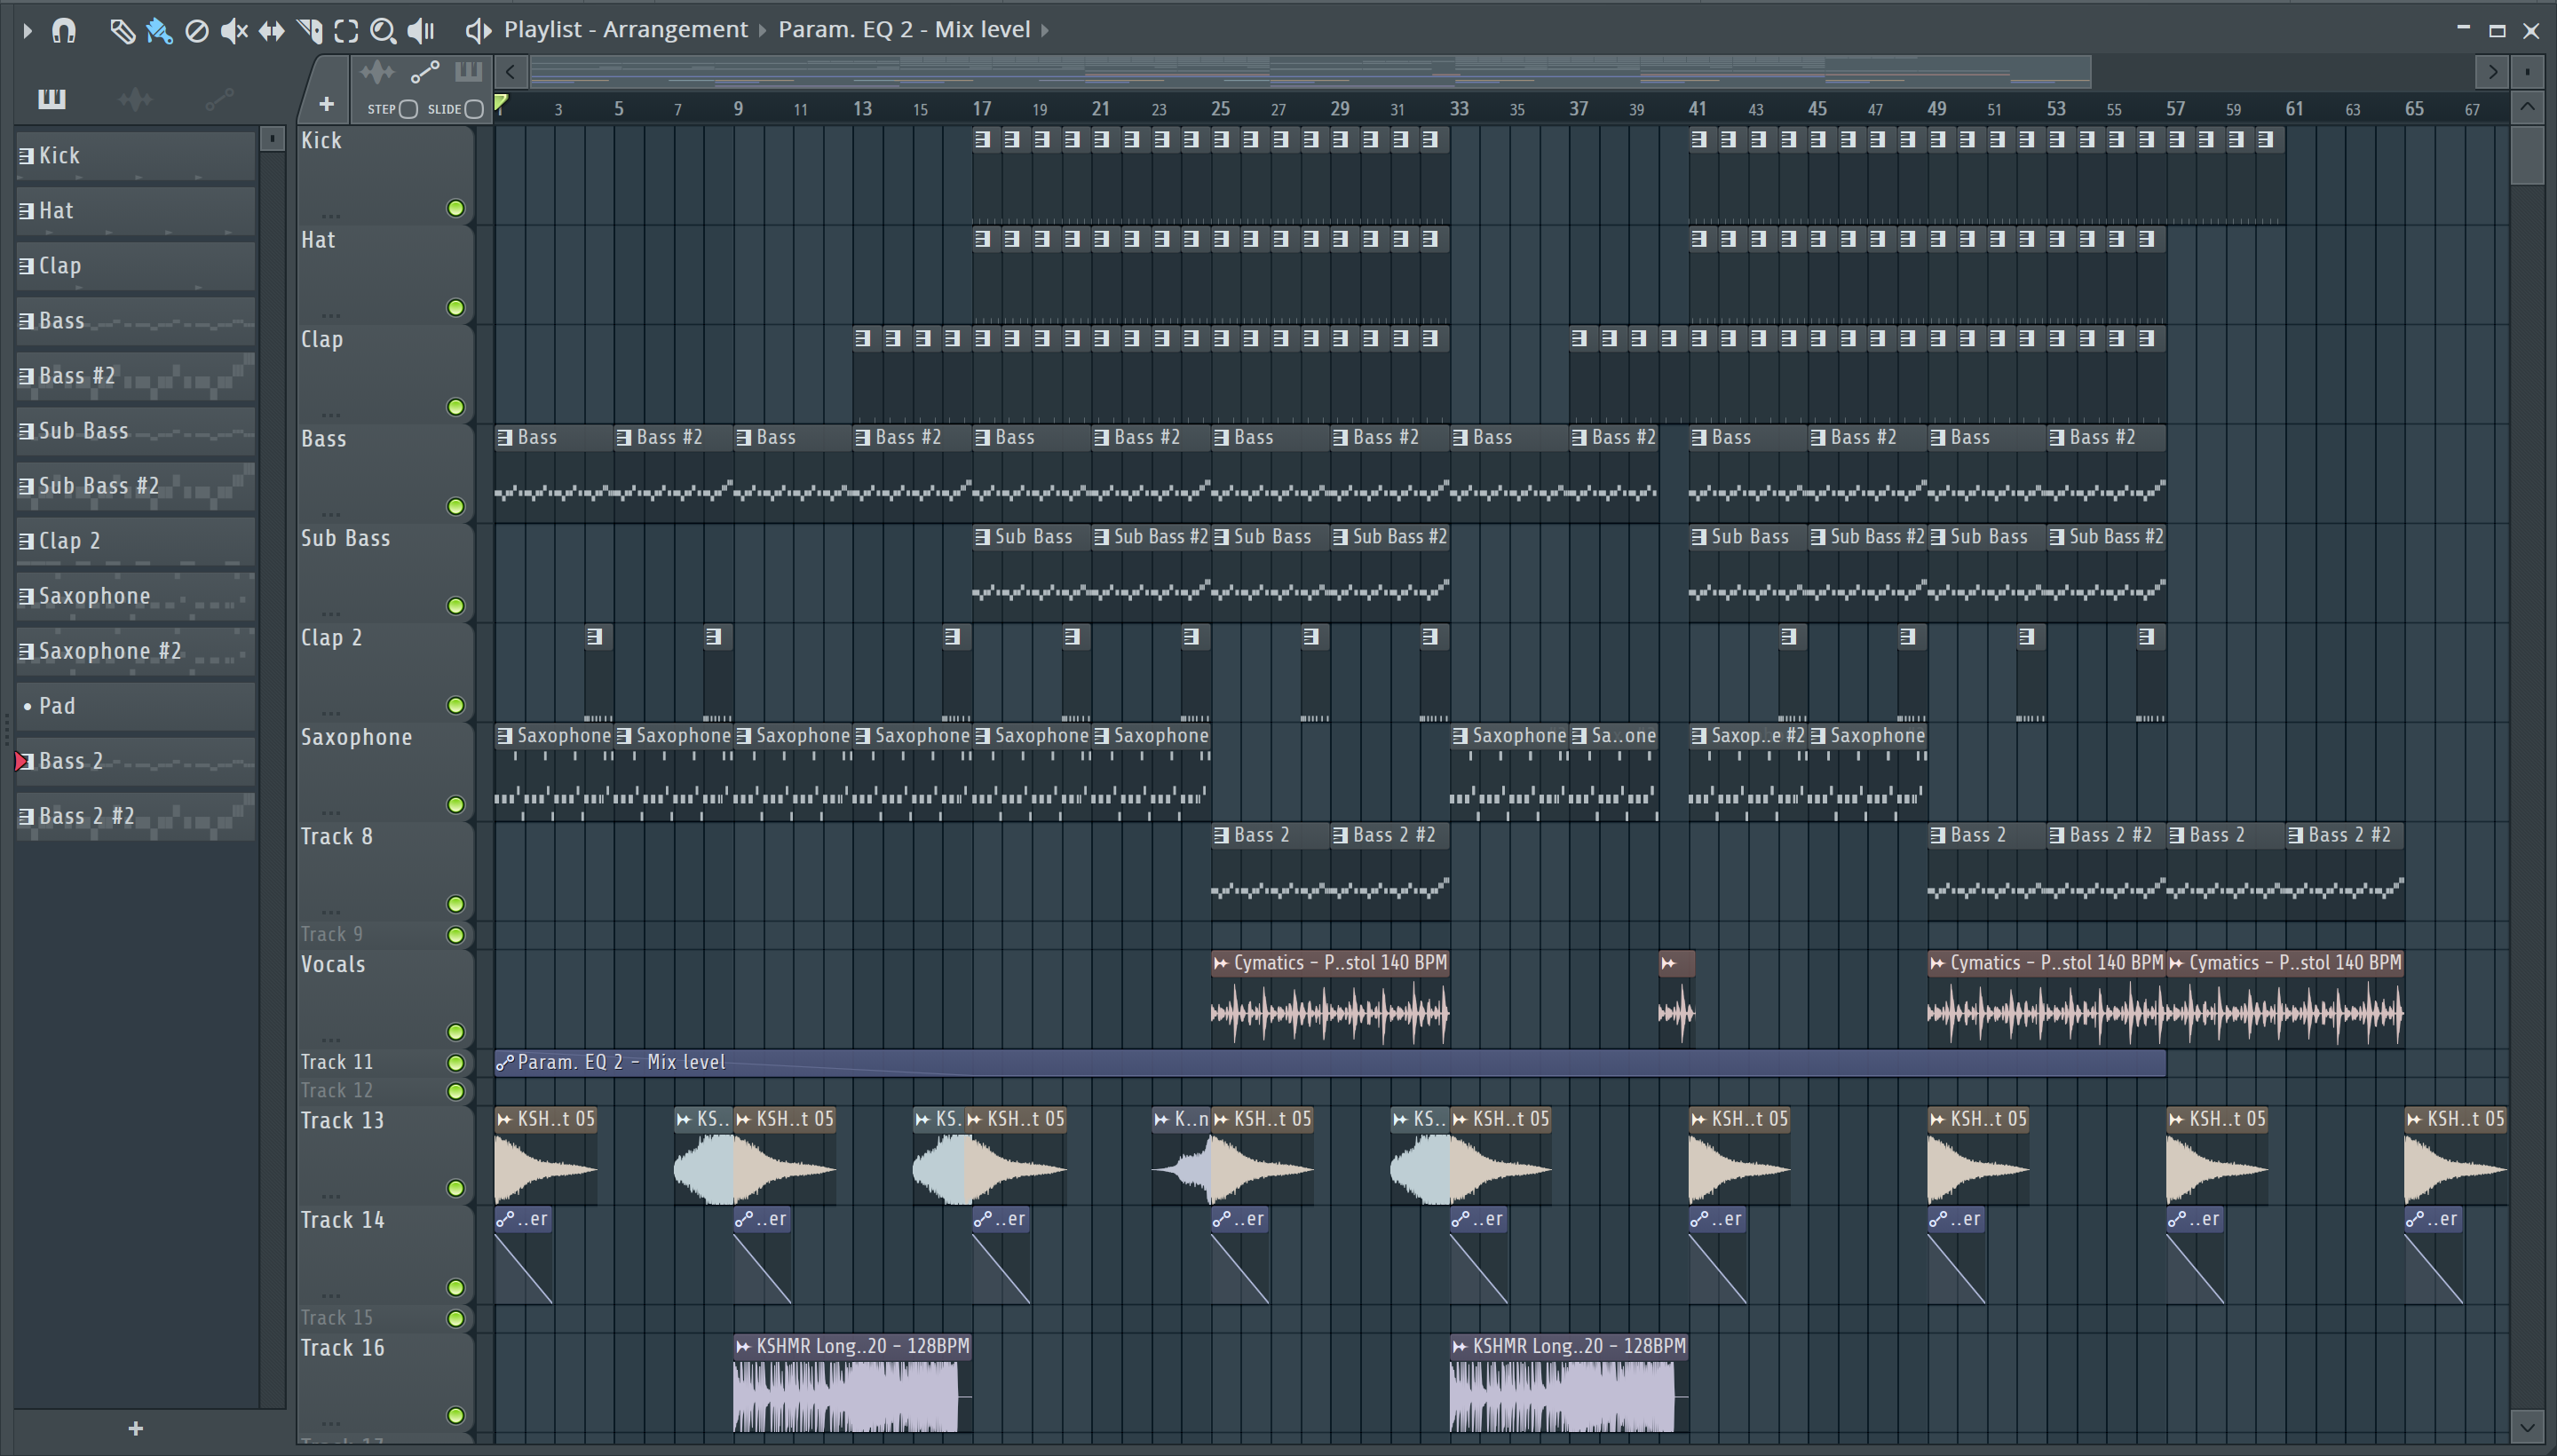Select Hat pattern in picker

(135, 211)
